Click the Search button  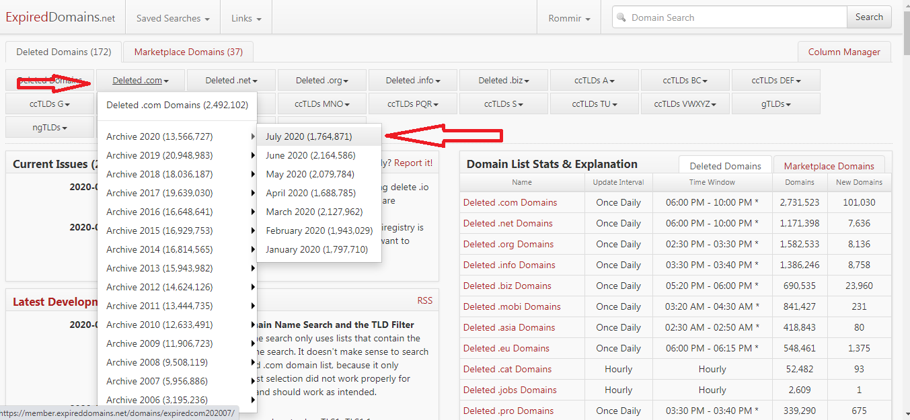coord(869,17)
